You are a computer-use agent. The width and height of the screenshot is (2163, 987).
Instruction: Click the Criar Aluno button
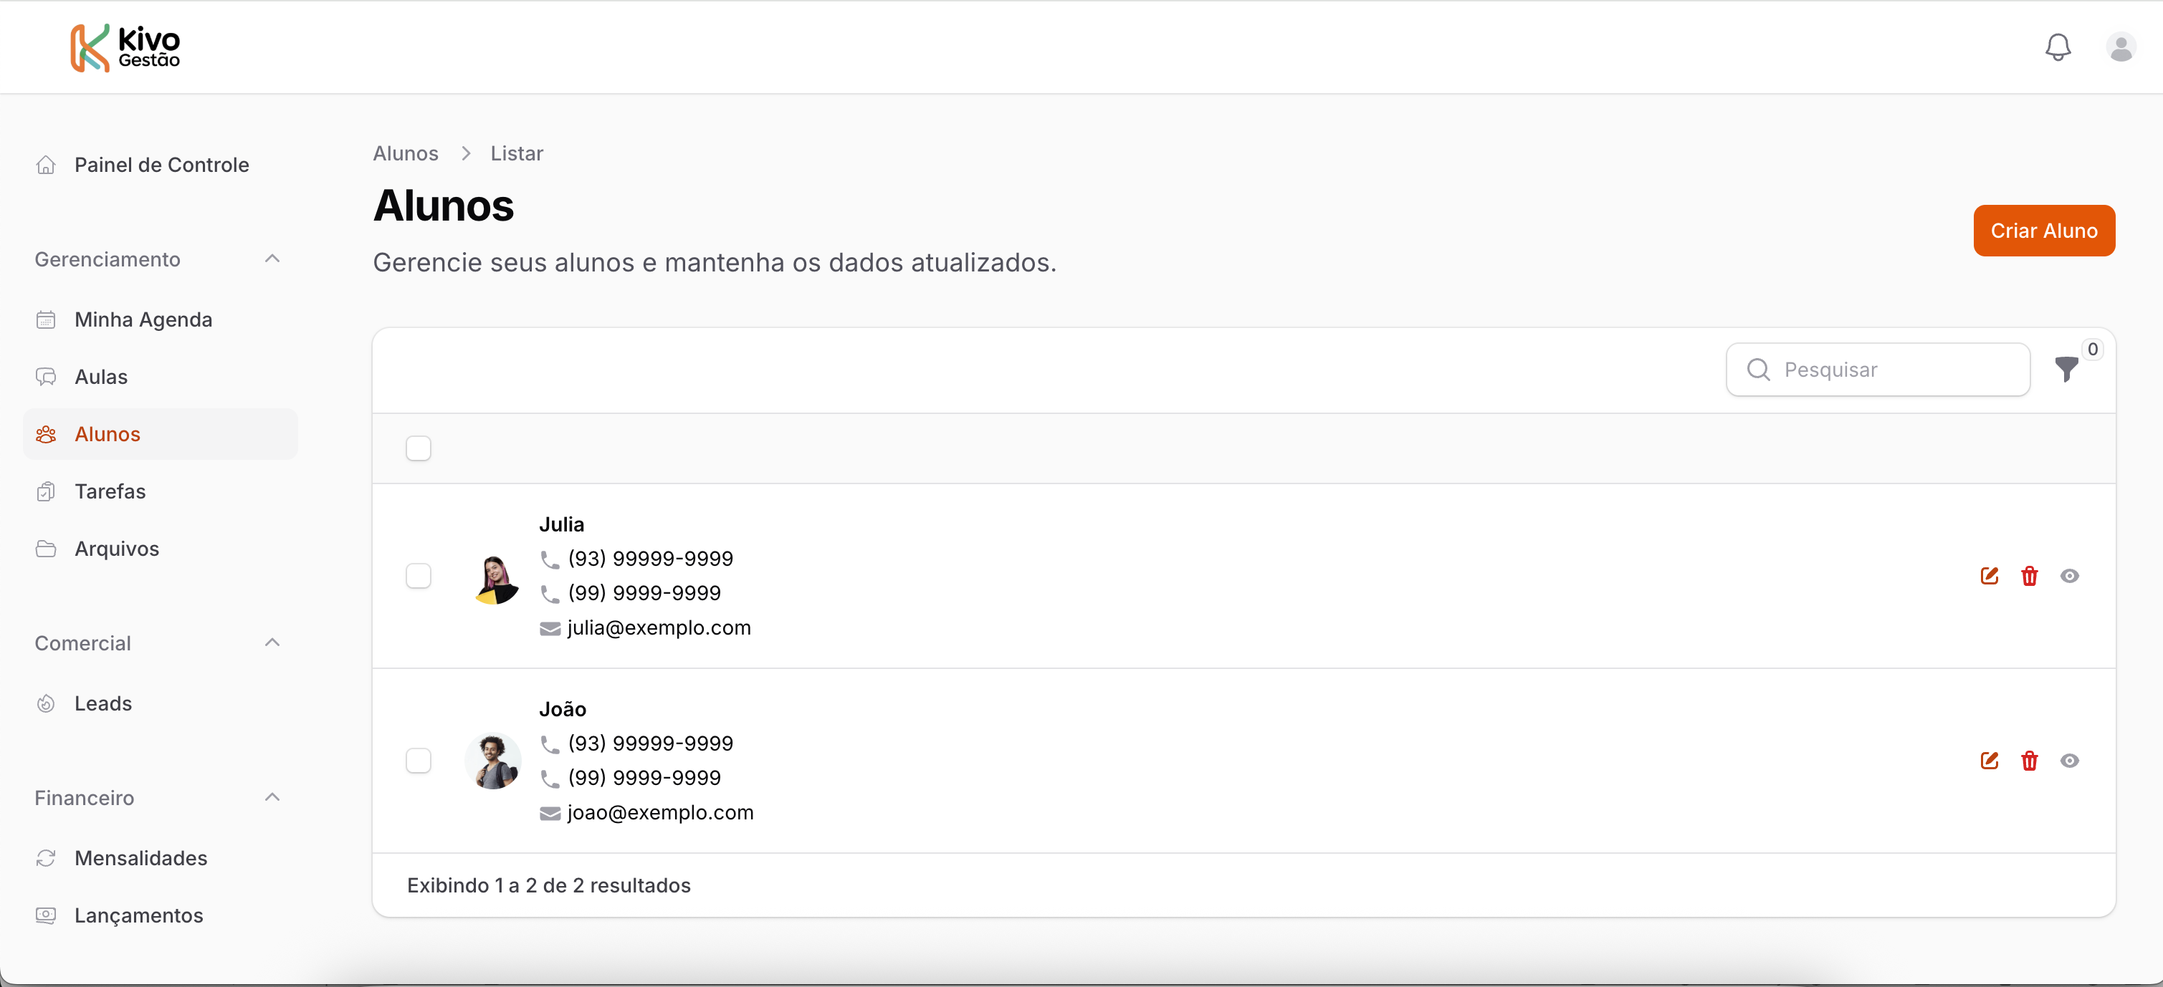2043,231
